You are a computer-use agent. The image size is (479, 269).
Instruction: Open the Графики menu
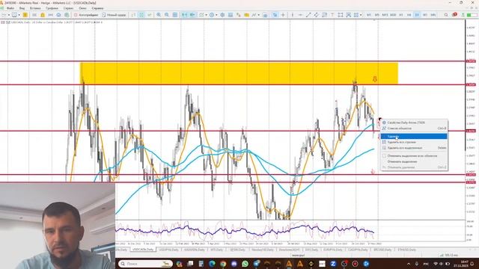[x=52, y=8]
